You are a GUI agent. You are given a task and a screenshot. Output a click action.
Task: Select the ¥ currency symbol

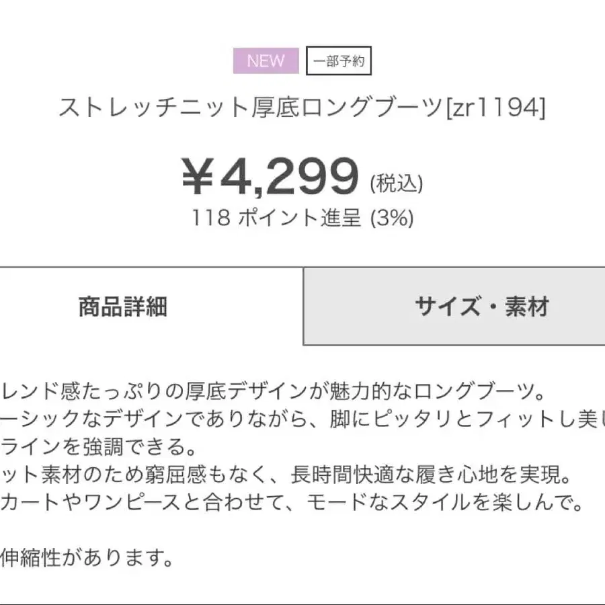196,175
